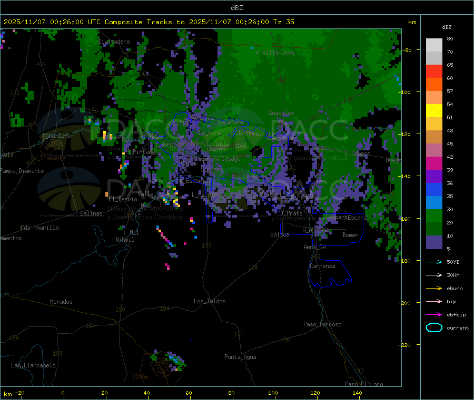474x400 pixels.
Task: Click the magenta eb+bip arrow in legend
Action: pos(434,315)
